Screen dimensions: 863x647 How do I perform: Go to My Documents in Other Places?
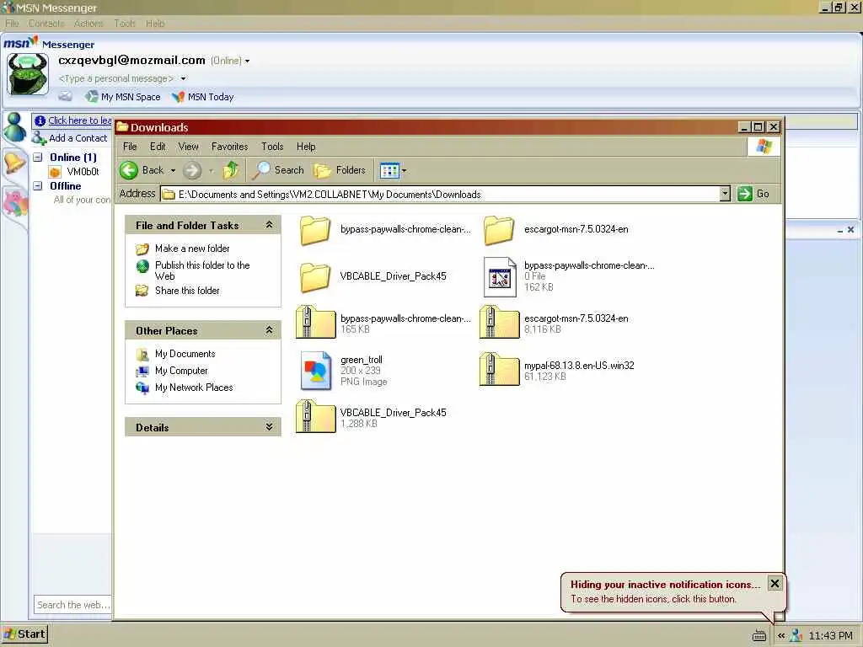pyautogui.click(x=185, y=354)
